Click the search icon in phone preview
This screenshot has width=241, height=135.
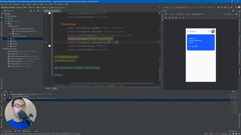(x=209, y=31)
